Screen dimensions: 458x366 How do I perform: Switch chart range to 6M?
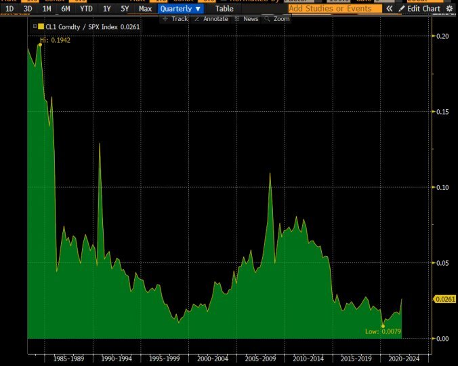[x=66, y=9]
